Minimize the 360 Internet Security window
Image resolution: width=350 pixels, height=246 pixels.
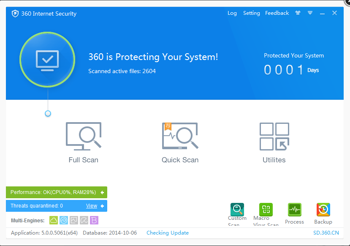pyautogui.click(x=322, y=14)
